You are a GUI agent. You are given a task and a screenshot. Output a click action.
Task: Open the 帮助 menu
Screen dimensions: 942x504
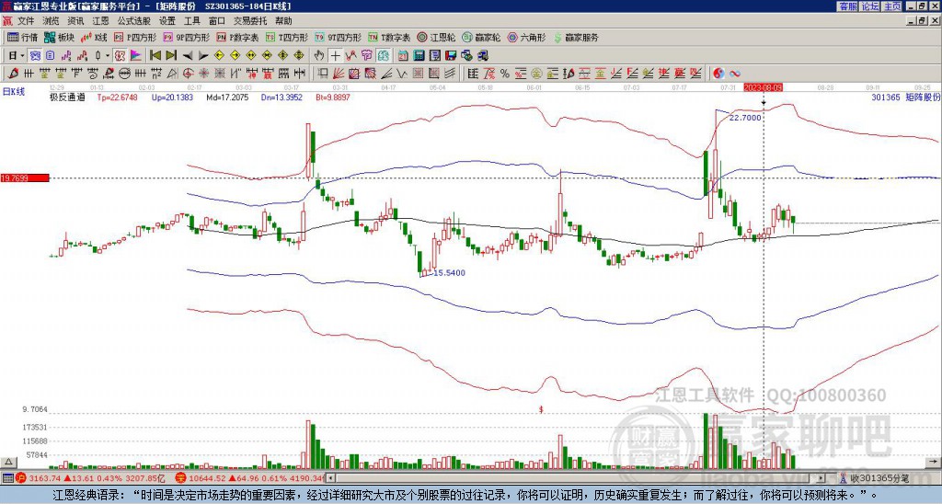283,21
